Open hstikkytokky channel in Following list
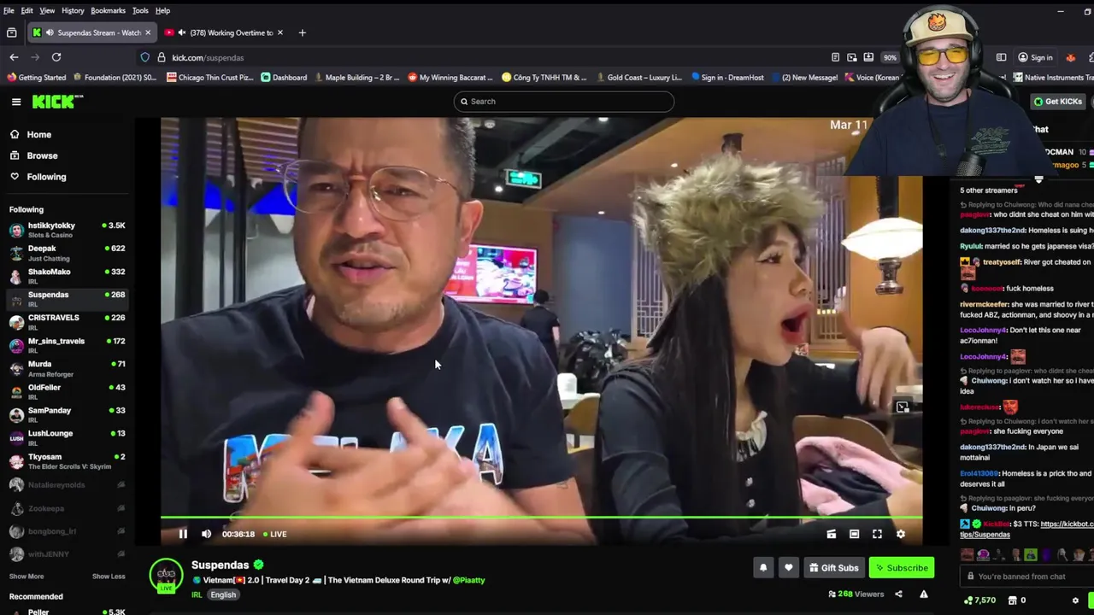 point(67,230)
